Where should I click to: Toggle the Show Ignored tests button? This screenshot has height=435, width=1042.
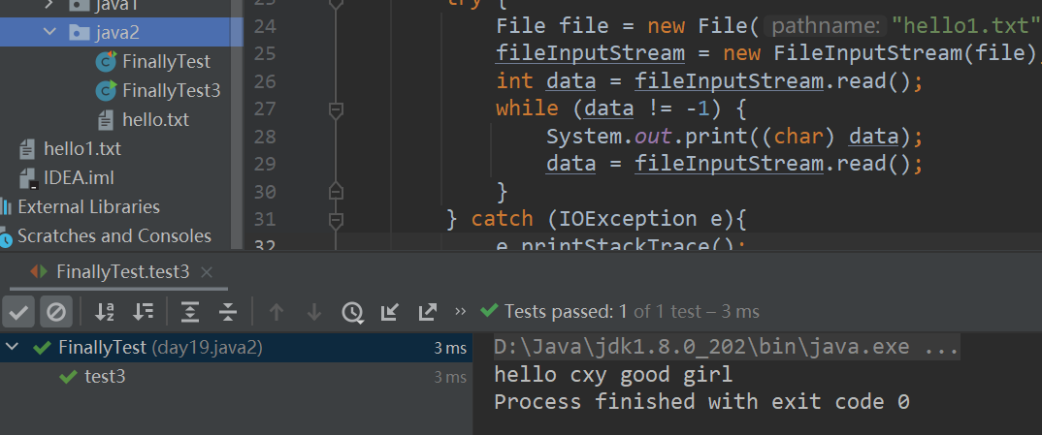click(55, 311)
